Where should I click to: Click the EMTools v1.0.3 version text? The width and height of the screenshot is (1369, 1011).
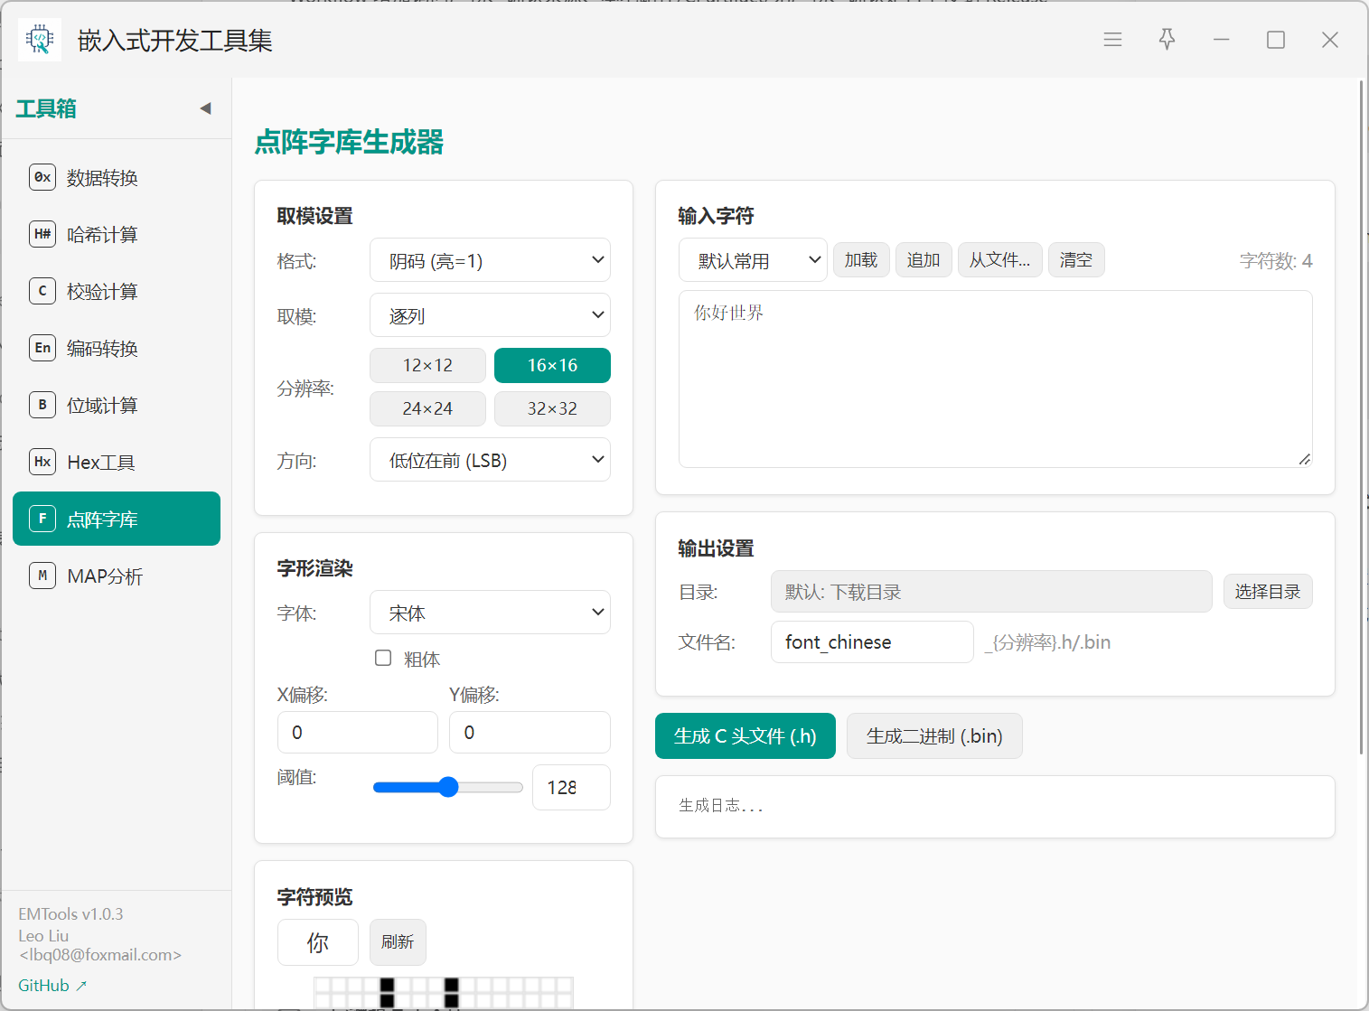tap(70, 914)
